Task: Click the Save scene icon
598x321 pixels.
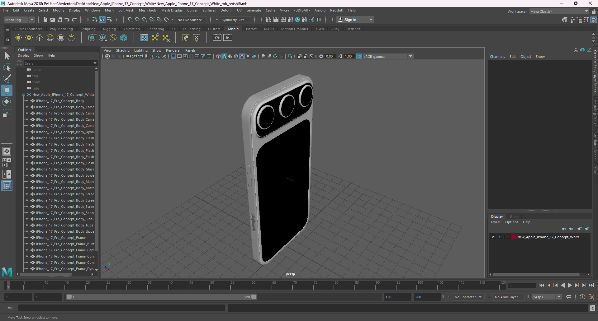Action: click(x=60, y=20)
